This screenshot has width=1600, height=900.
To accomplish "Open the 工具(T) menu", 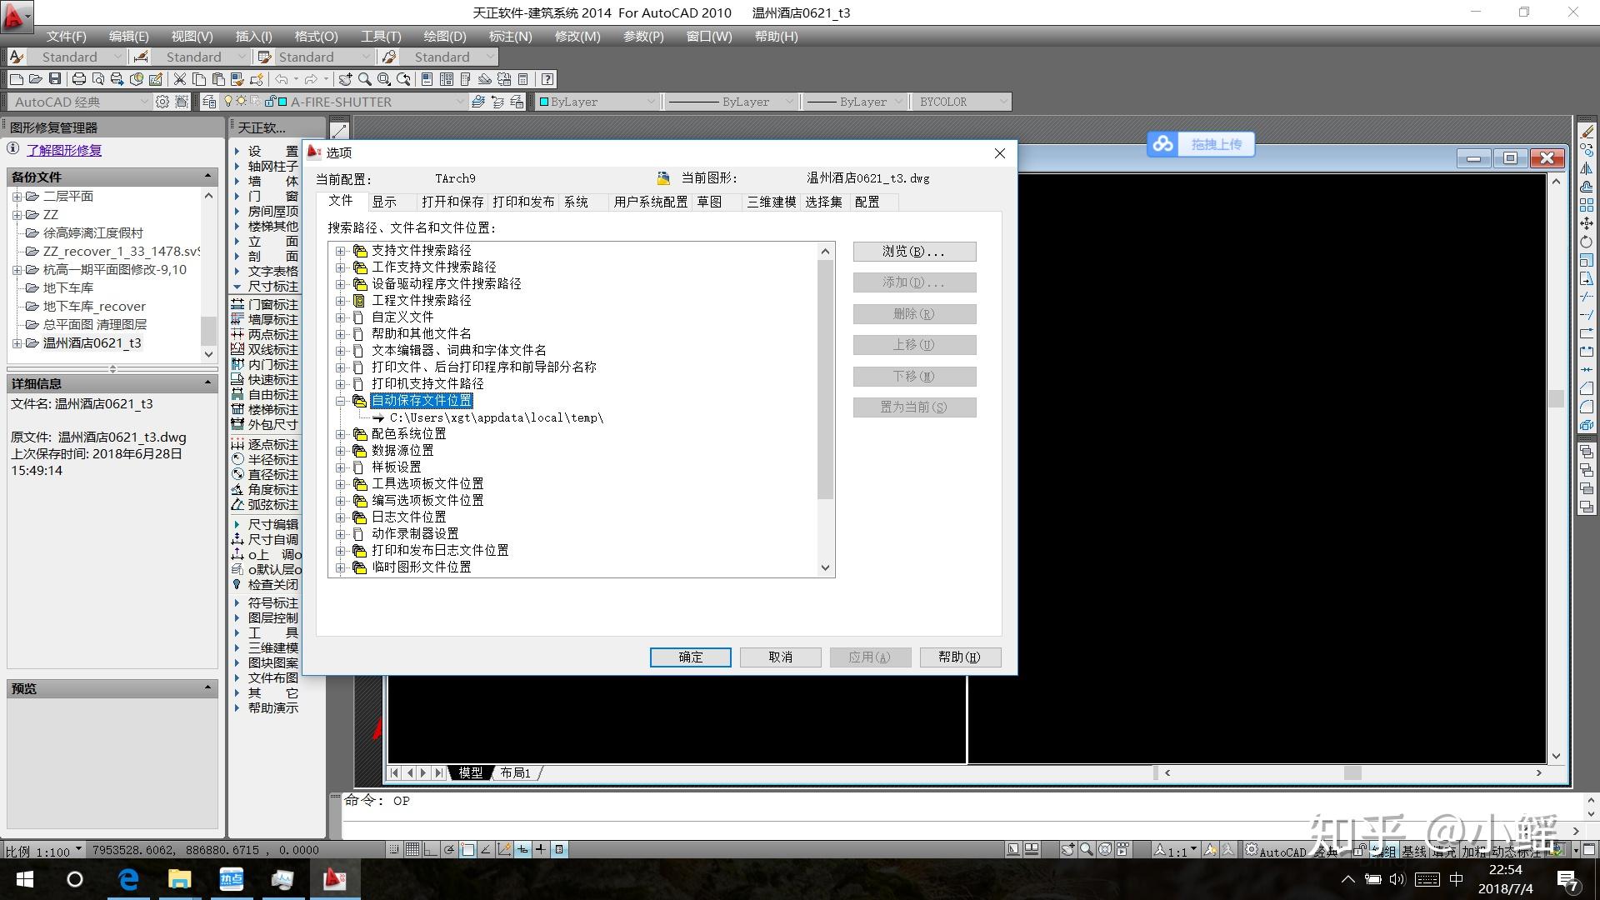I will coord(381,37).
